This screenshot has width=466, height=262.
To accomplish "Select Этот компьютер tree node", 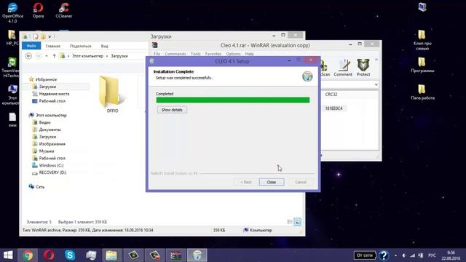I will click(51, 115).
